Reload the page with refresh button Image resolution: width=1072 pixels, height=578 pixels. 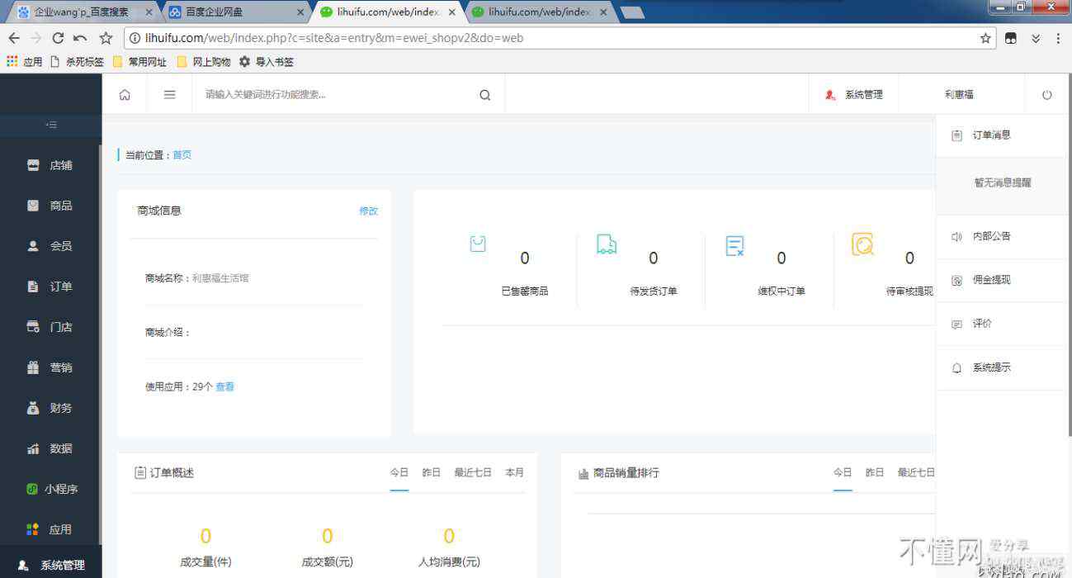[58, 38]
